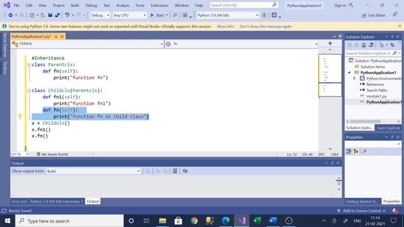Screen dimensions: 404x227
Task: Click the feedback icon at top right
Action: coord(395,15)
